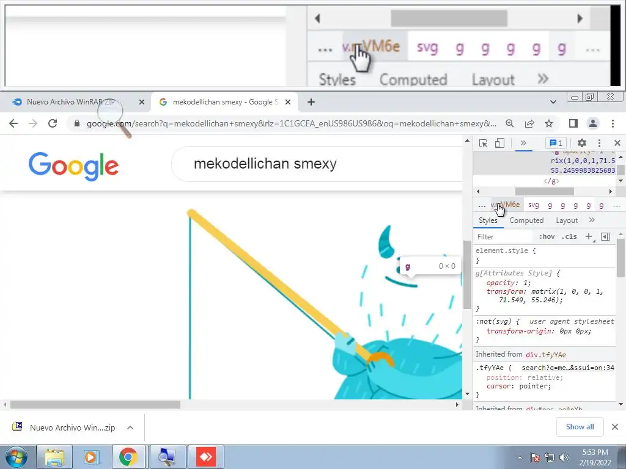
Task: Toggle the browser side panel icon
Action: click(573, 123)
